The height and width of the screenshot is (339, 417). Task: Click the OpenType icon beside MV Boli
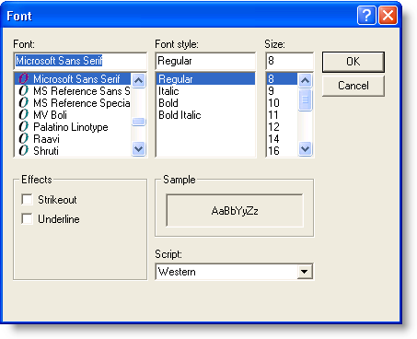pyautogui.click(x=23, y=115)
